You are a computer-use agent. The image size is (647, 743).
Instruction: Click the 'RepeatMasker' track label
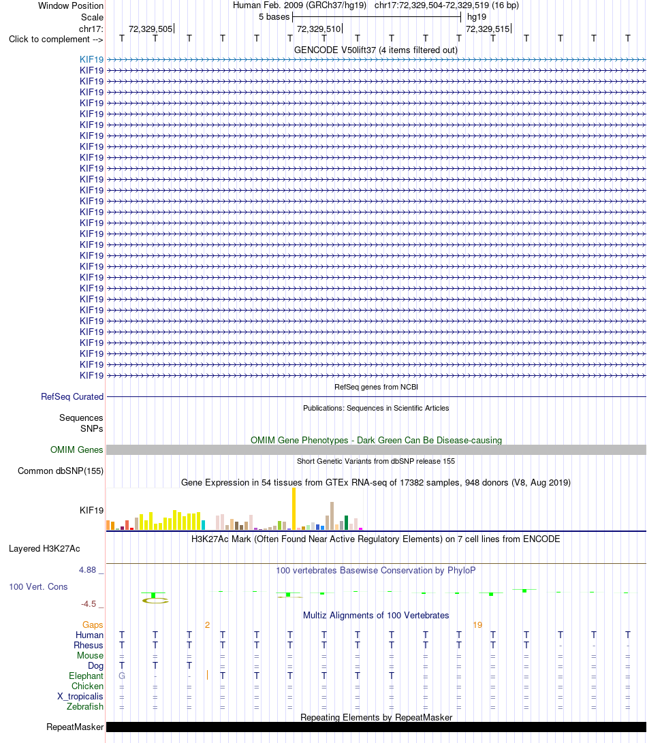(75, 727)
